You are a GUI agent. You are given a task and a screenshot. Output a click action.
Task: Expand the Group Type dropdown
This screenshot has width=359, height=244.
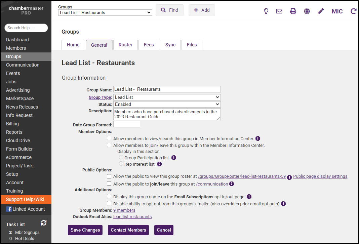167,97
